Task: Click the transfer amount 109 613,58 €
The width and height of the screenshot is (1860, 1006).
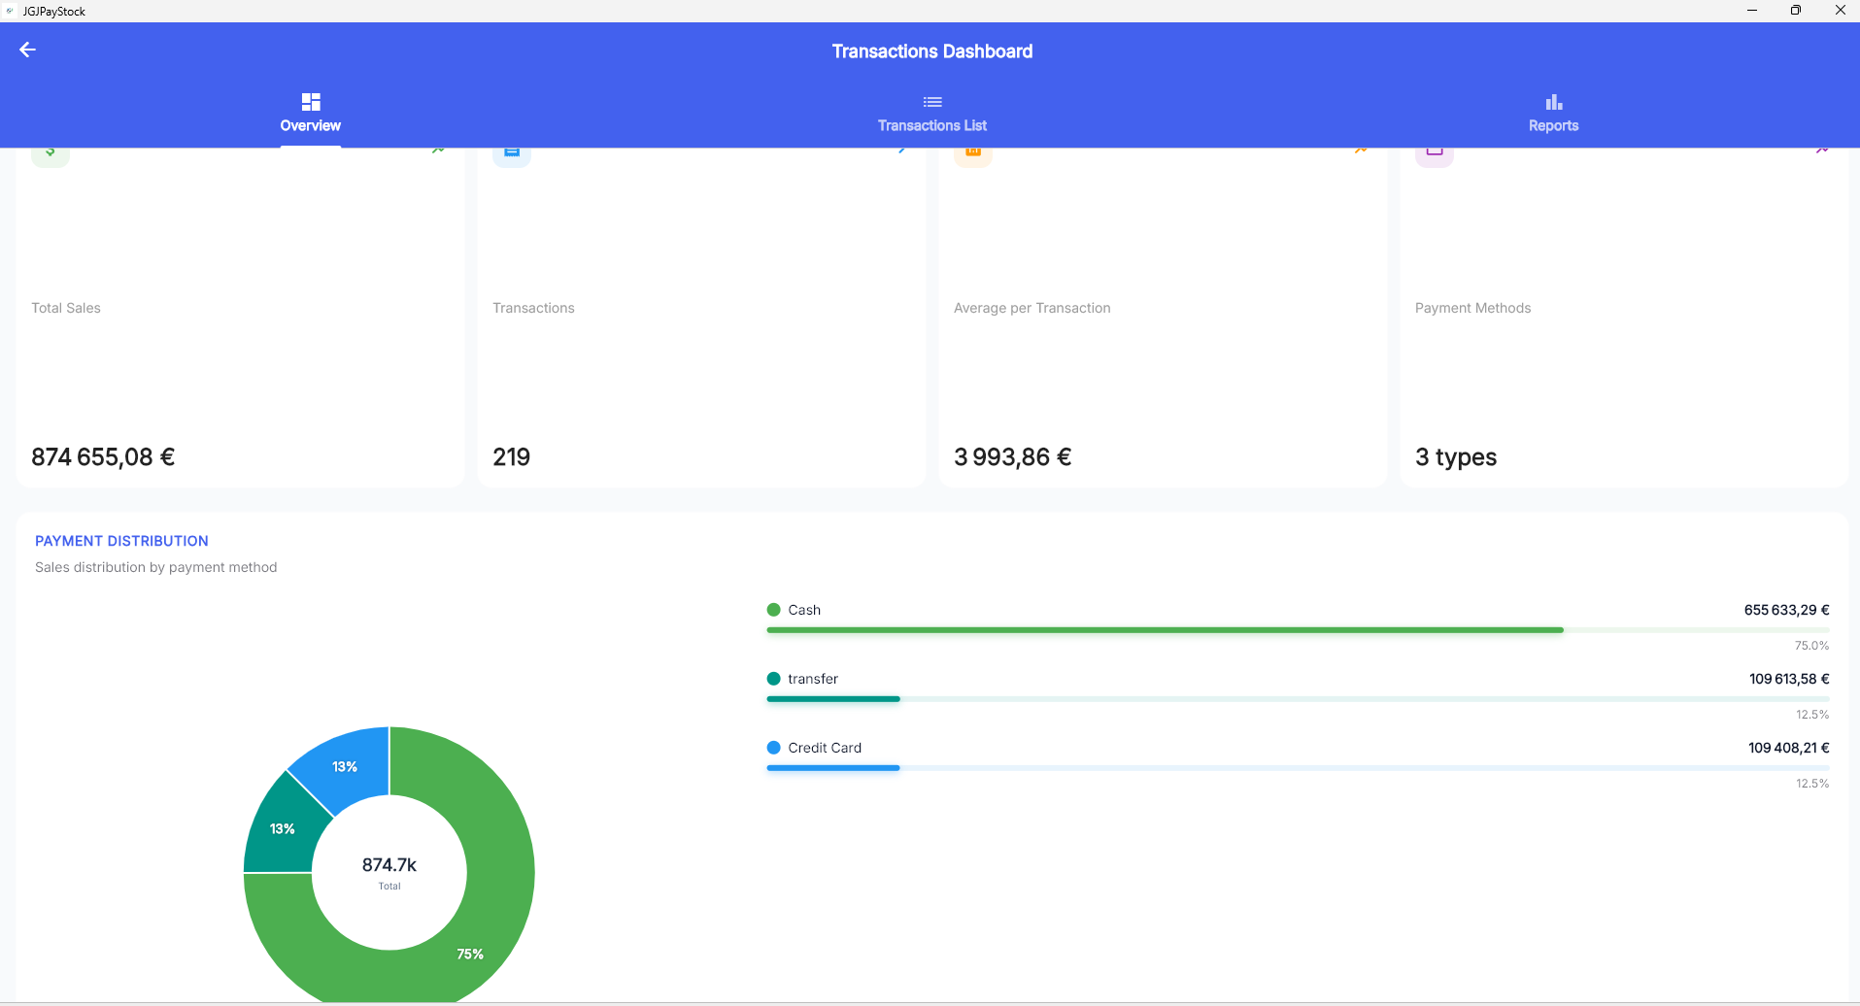Action: [x=1789, y=679]
